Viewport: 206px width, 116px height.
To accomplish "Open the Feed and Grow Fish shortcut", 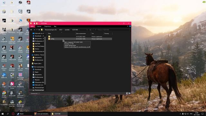I will (4, 58).
